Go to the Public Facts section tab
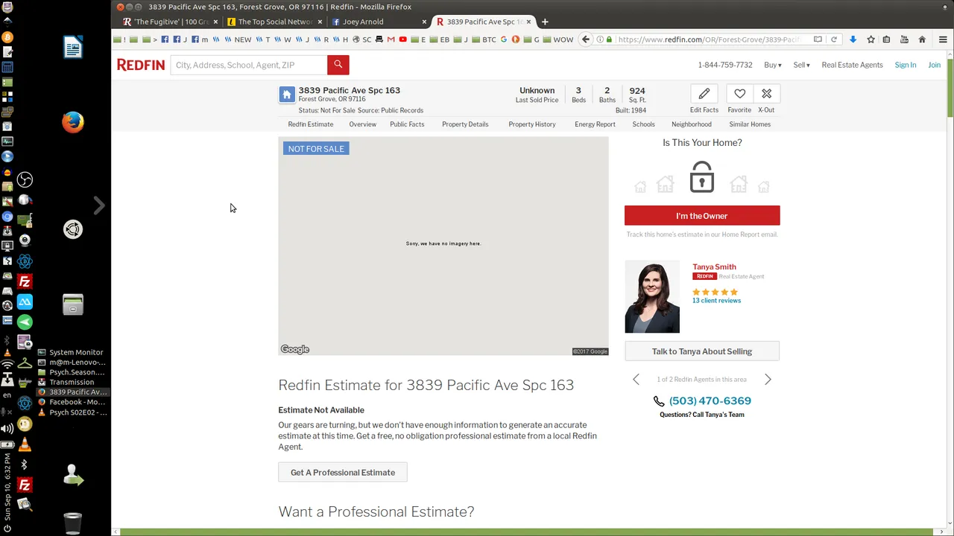The height and width of the screenshot is (536, 954). coord(407,124)
